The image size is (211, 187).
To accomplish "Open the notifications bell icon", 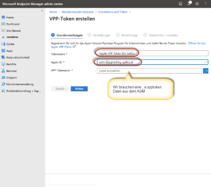I will [189, 4].
